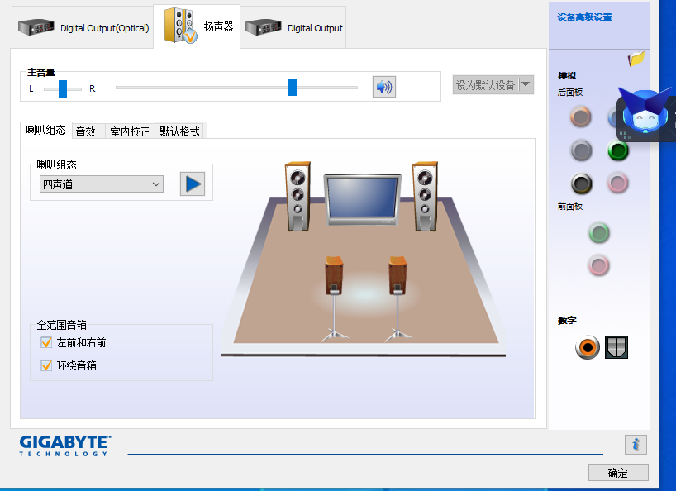Click the grey rear panel jack

point(581,150)
